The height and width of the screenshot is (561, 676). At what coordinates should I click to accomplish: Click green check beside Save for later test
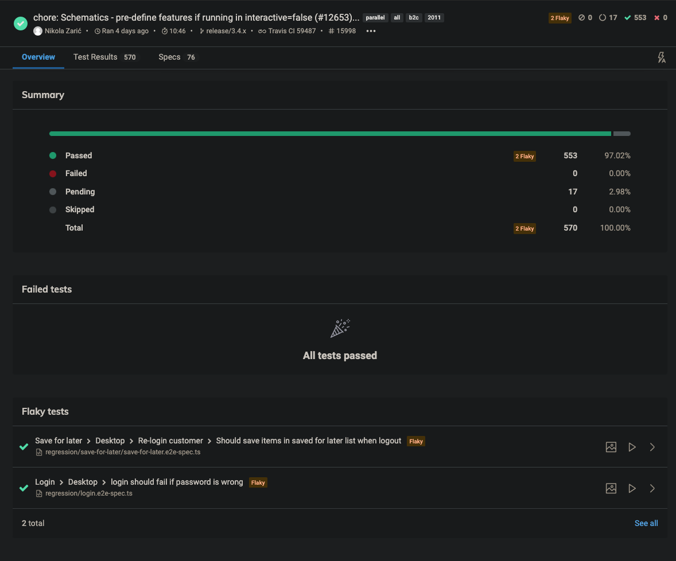(x=24, y=447)
